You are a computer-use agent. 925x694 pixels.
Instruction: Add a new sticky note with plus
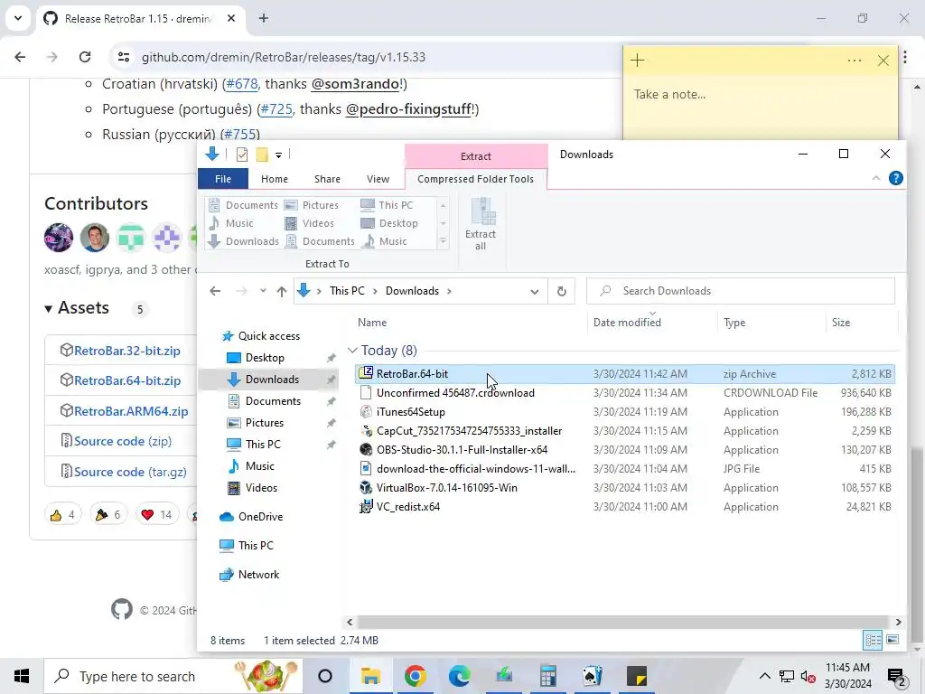pos(637,61)
